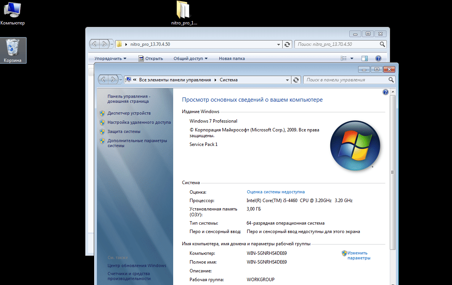
Task: Open Защита системы link
Action: 124,131
